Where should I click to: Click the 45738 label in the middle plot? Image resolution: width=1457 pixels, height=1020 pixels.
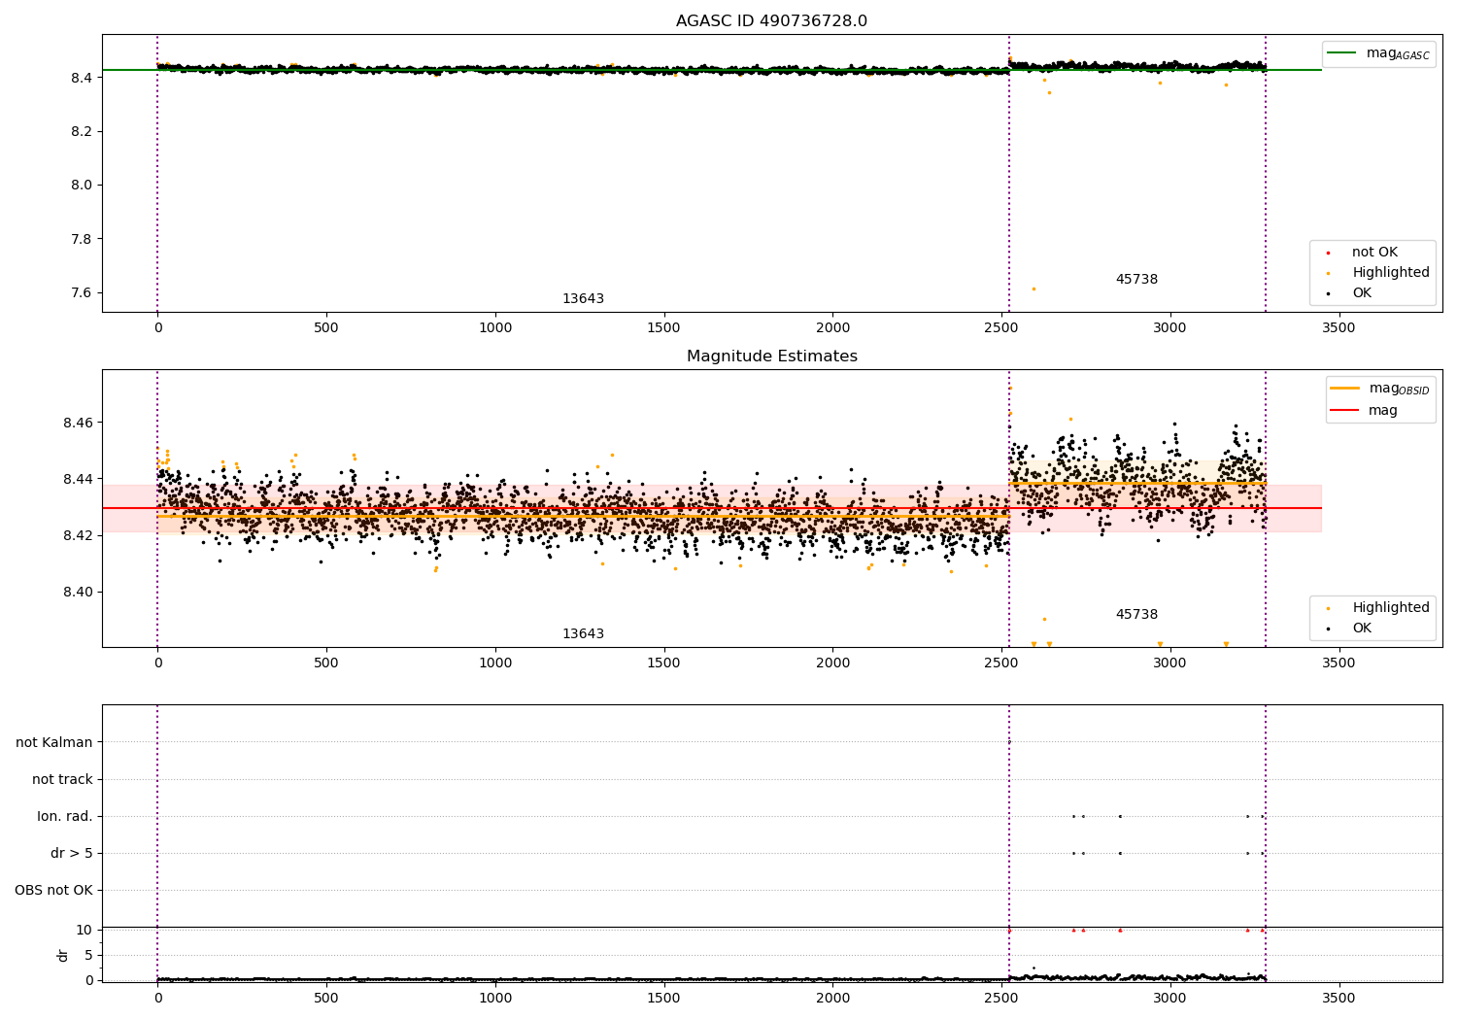click(x=1136, y=615)
